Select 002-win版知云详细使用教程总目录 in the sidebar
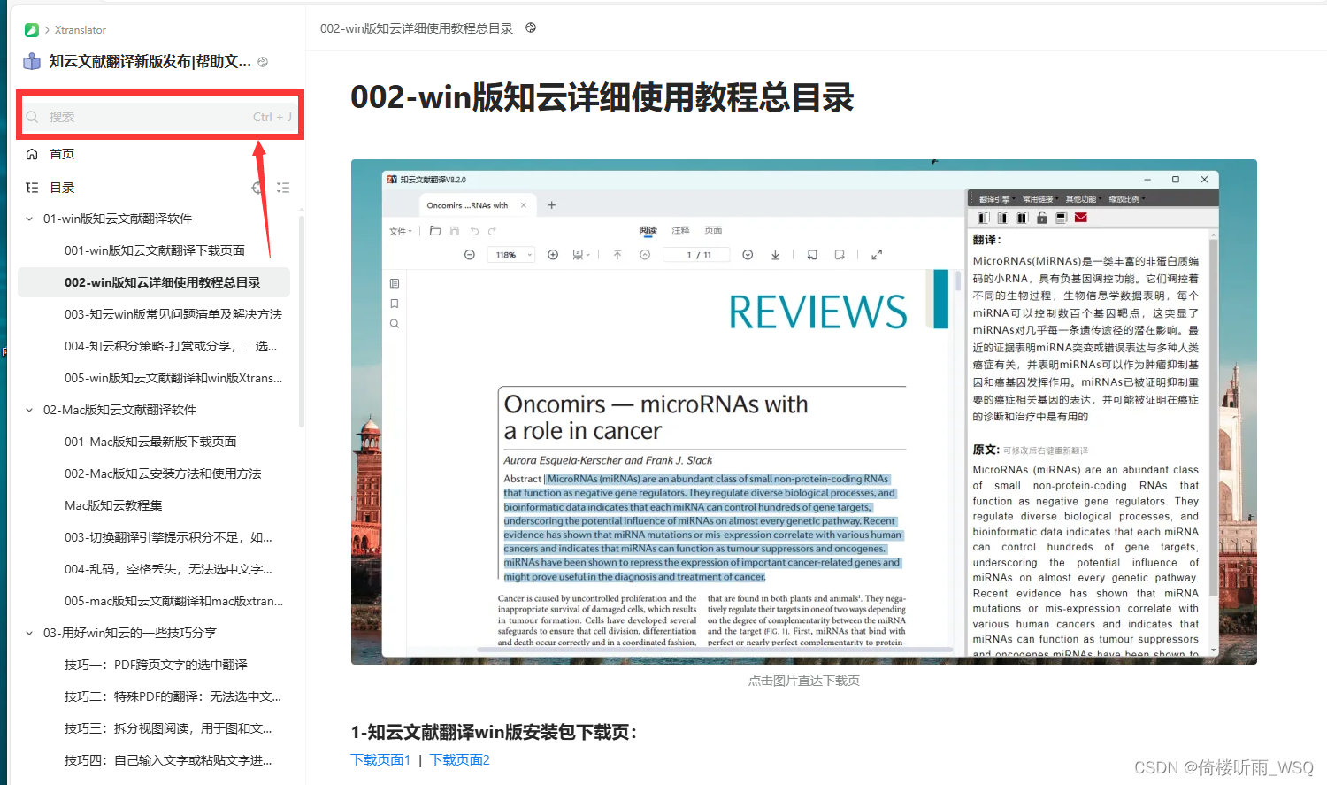This screenshot has height=785, width=1327. [154, 282]
